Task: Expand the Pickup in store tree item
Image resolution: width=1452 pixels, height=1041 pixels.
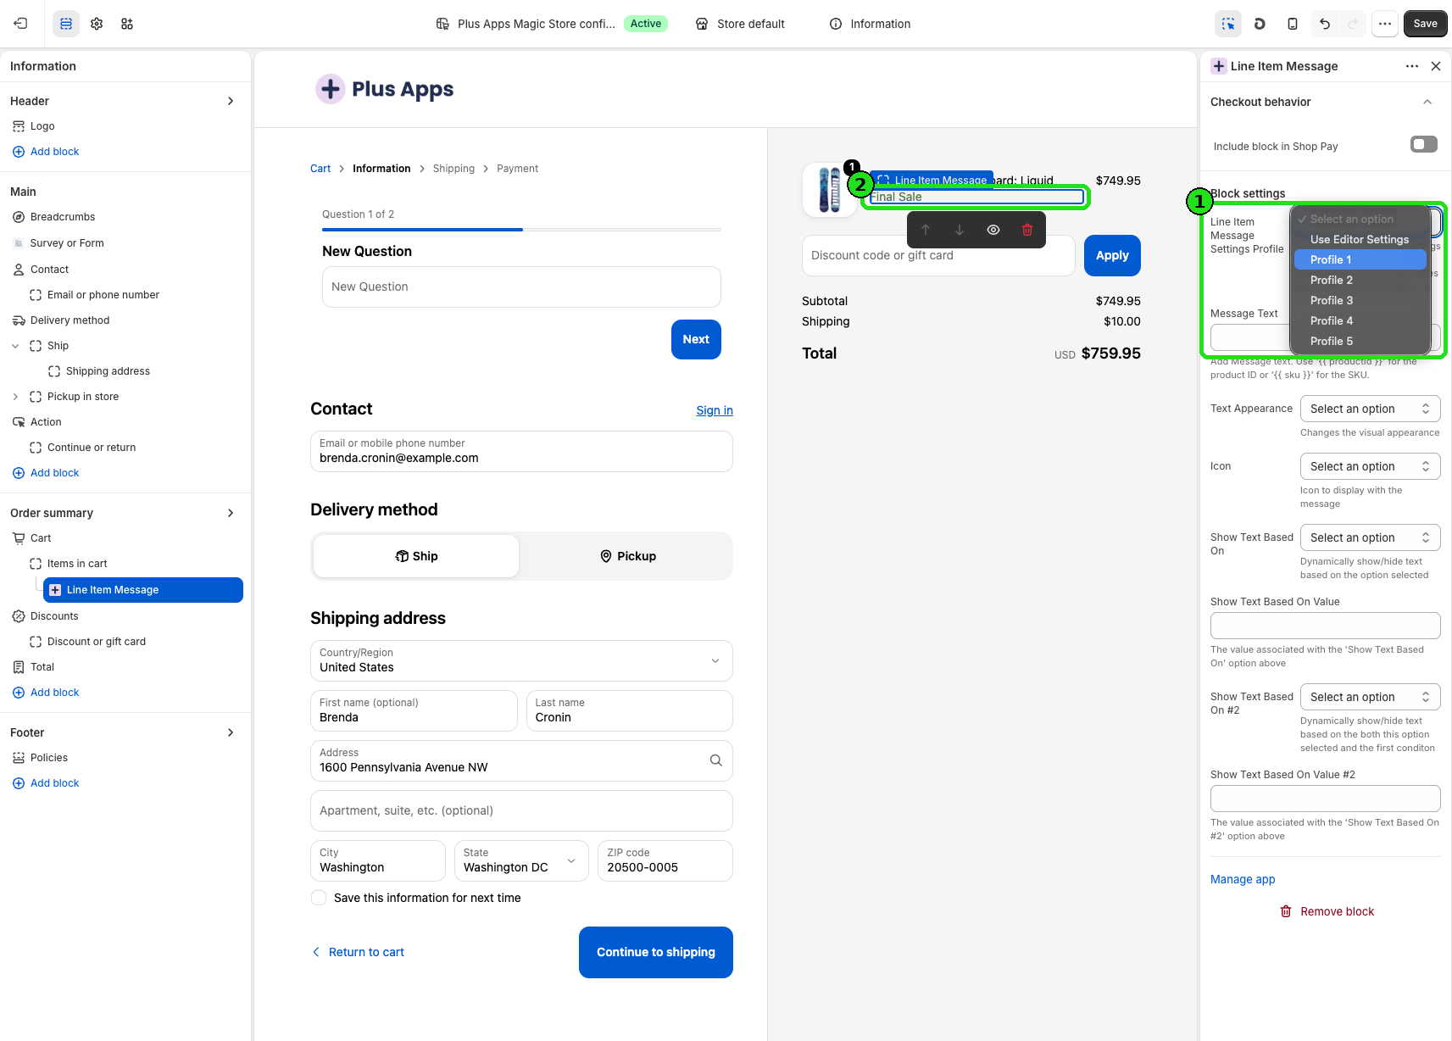Action: [15, 397]
